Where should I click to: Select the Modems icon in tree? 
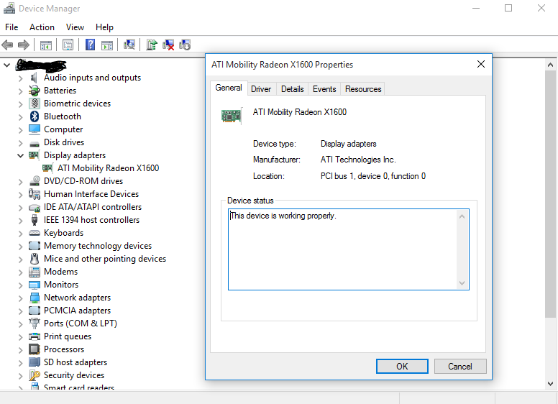(35, 272)
